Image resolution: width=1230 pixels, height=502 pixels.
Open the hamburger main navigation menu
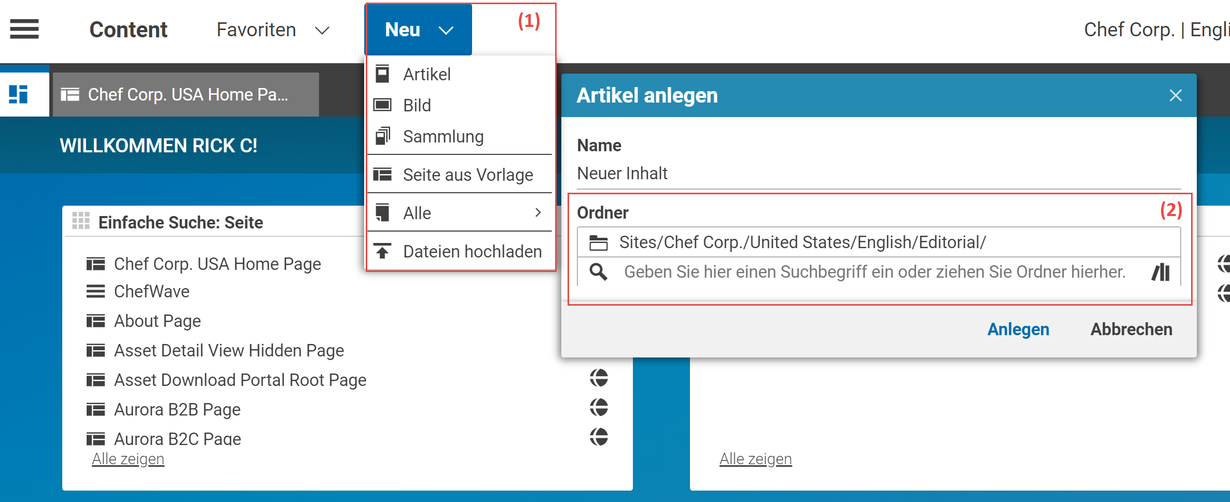tap(24, 30)
